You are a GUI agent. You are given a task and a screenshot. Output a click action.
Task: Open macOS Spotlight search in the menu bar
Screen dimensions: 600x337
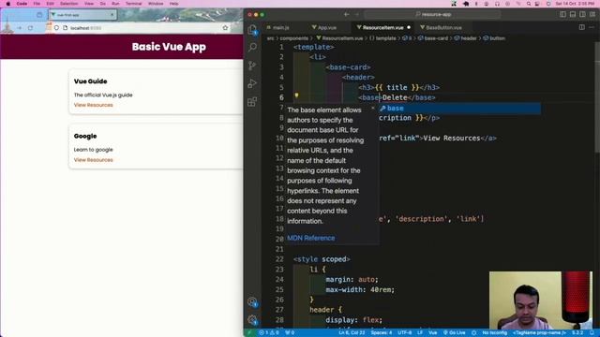(x=529, y=4)
